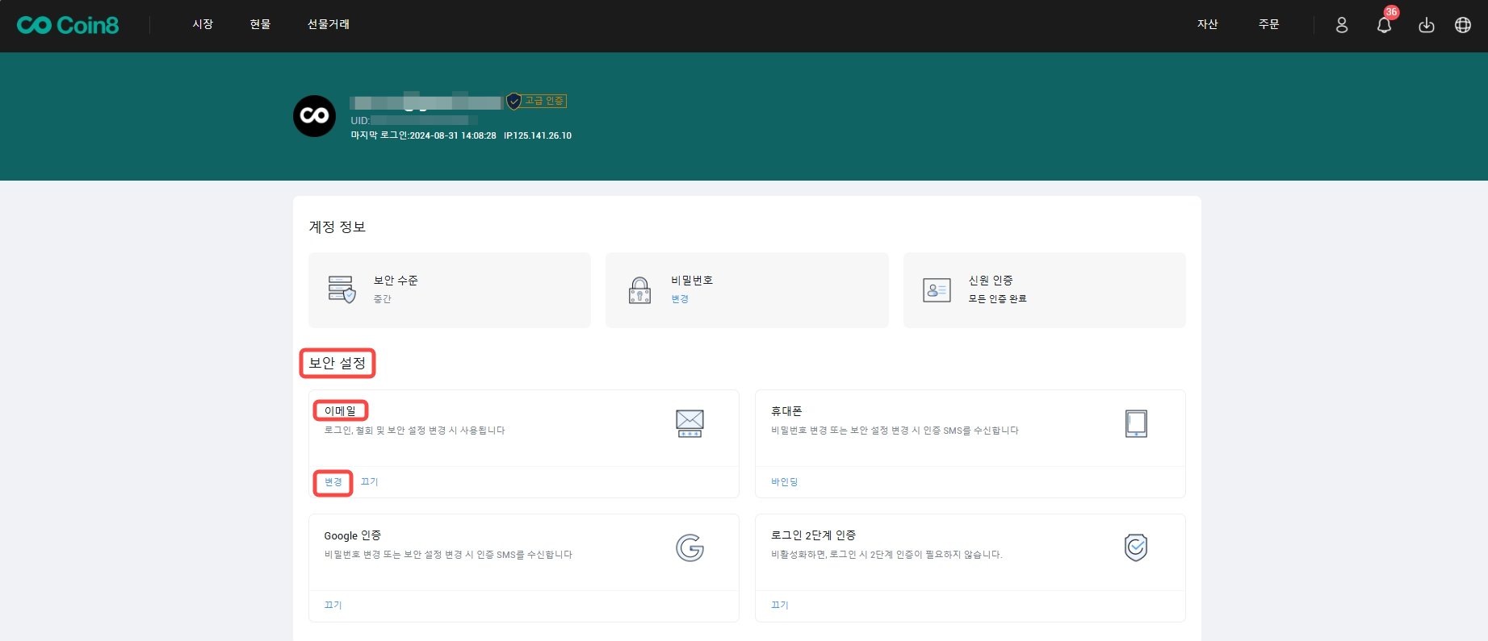
Task: Click the app download icon in header
Action: [1426, 25]
